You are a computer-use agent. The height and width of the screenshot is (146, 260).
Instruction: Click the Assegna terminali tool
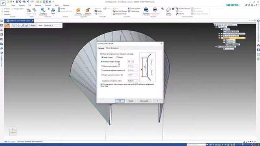pos(119,14)
